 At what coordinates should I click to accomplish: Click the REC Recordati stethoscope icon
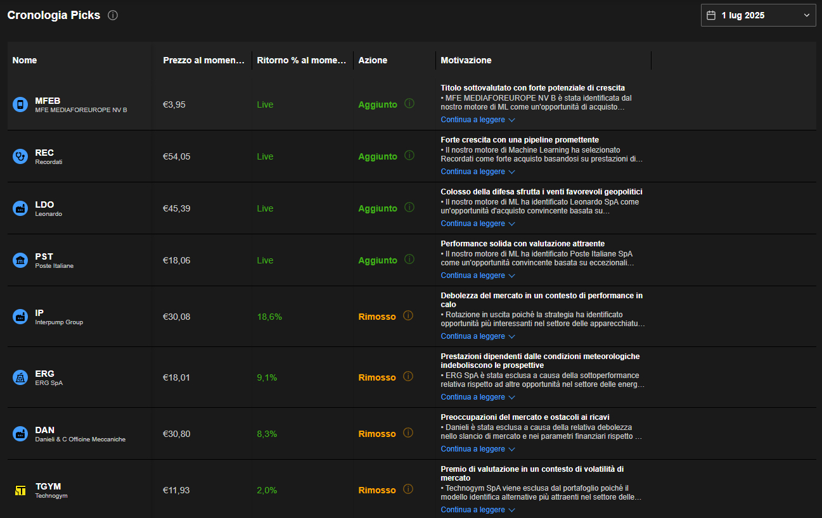pyautogui.click(x=20, y=156)
